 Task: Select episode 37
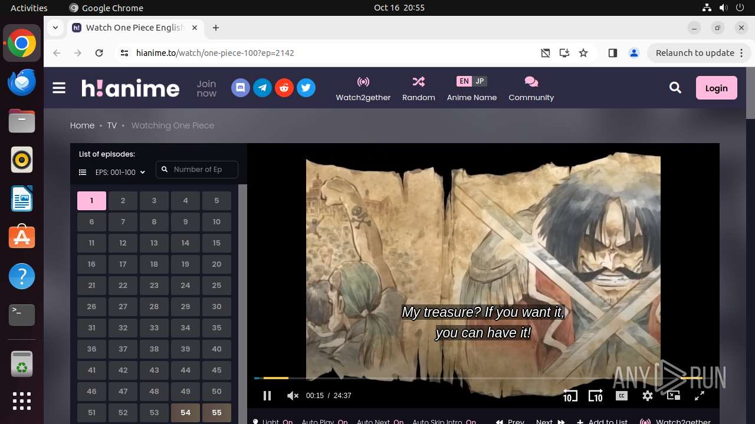coord(123,349)
